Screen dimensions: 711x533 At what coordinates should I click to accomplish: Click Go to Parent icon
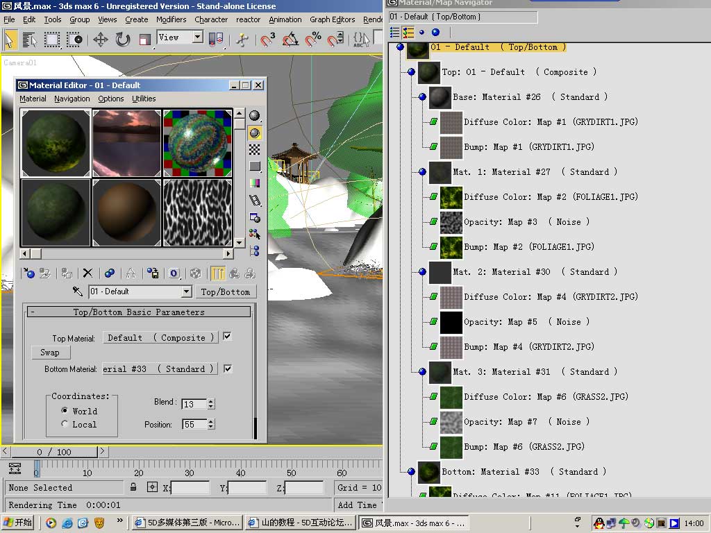coord(235,273)
